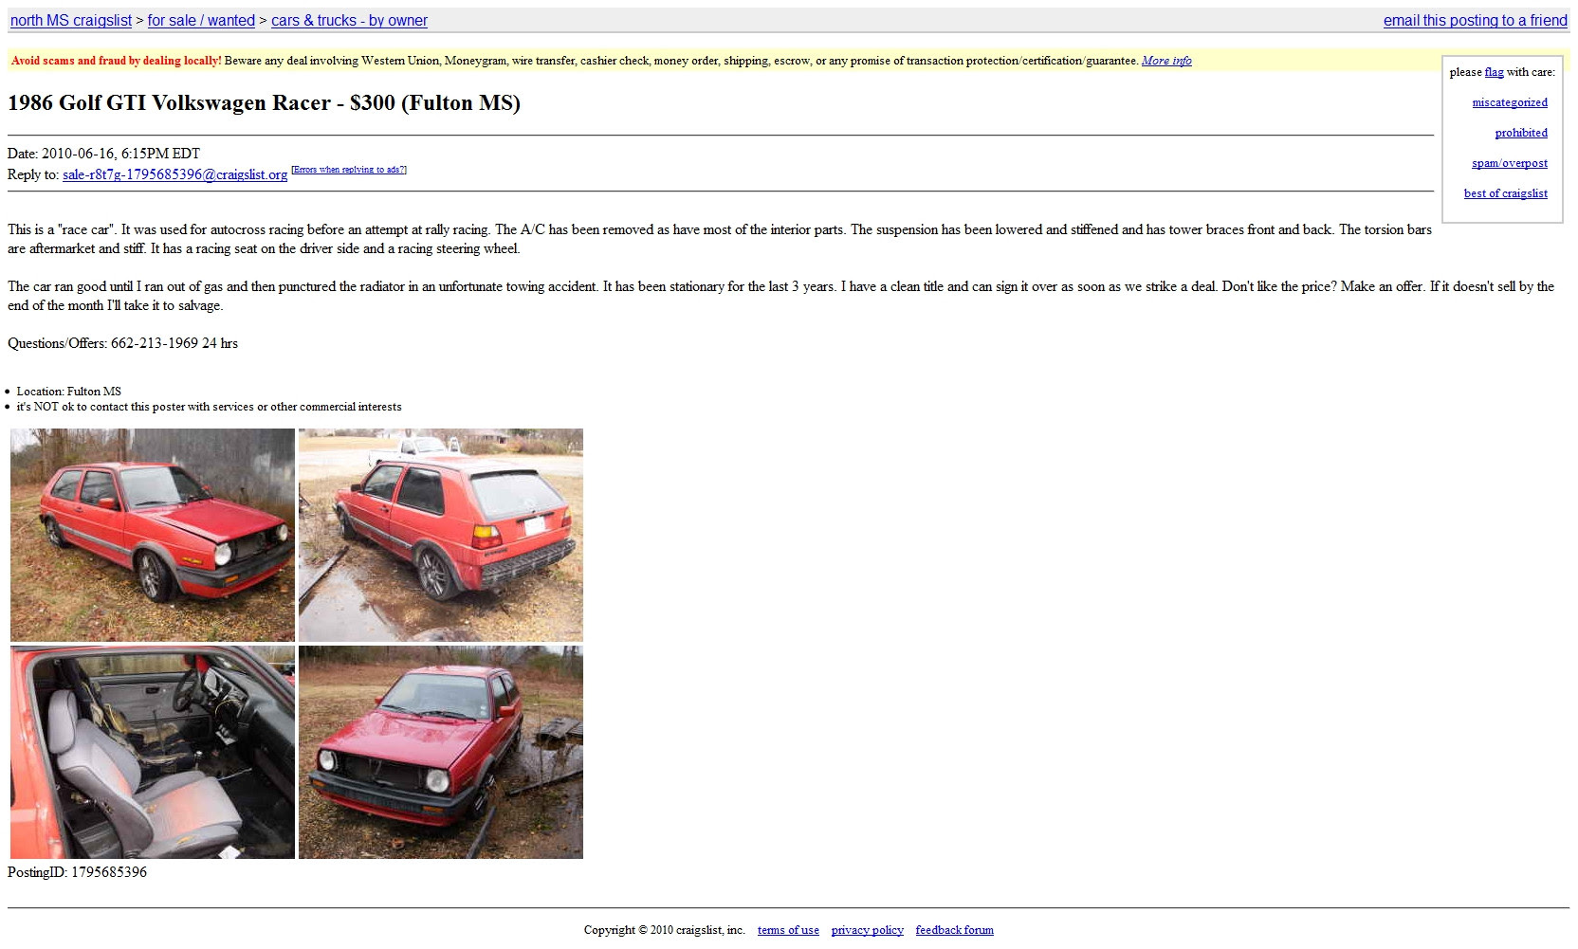The width and height of the screenshot is (1578, 949).
Task: Open the north MS craigslist breadcrumb link
Action: tap(71, 20)
